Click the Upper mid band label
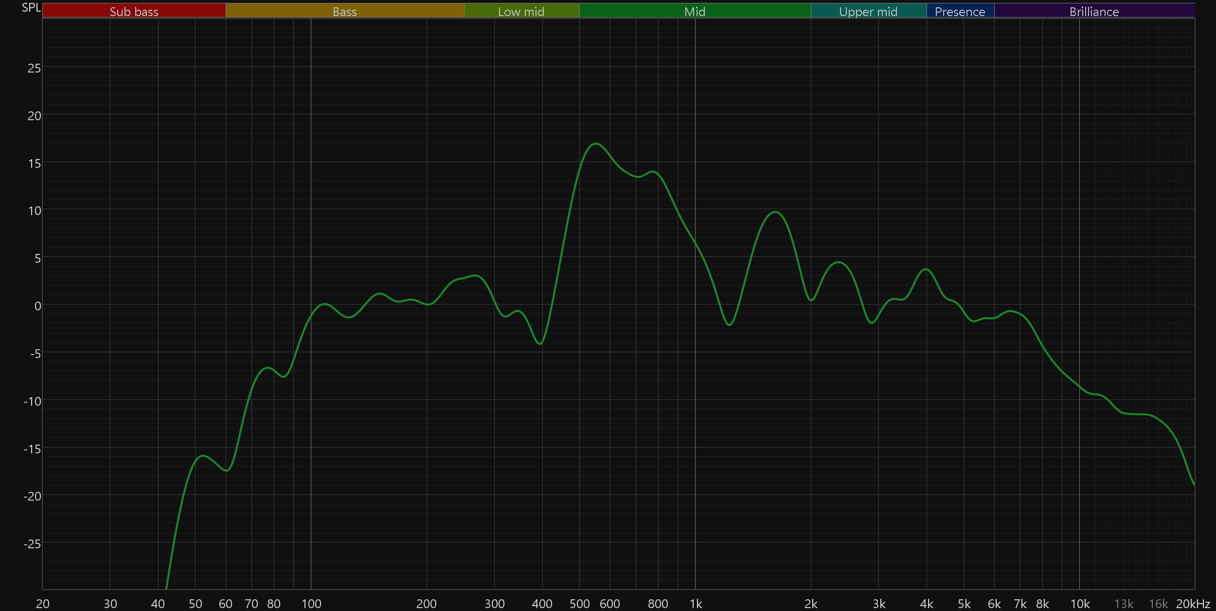The height and width of the screenshot is (611, 1216). (868, 11)
